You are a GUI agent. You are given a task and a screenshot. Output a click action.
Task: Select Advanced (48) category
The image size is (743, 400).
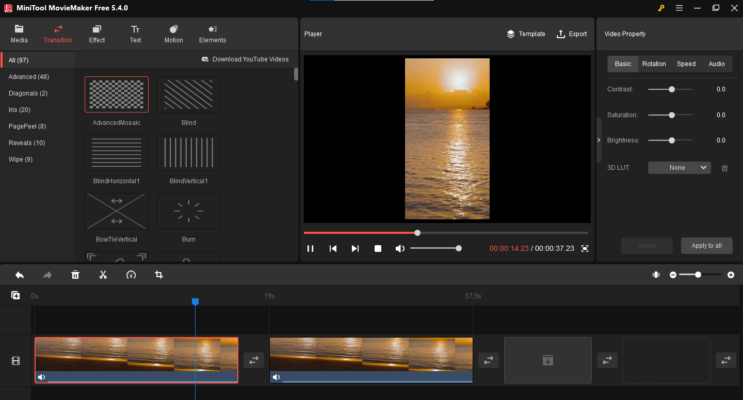[x=38, y=77]
